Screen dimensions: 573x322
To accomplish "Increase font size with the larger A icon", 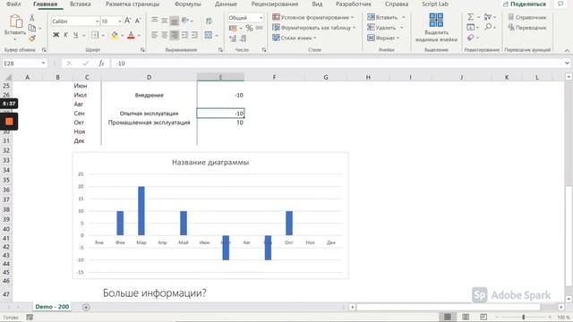I will 127,21.
